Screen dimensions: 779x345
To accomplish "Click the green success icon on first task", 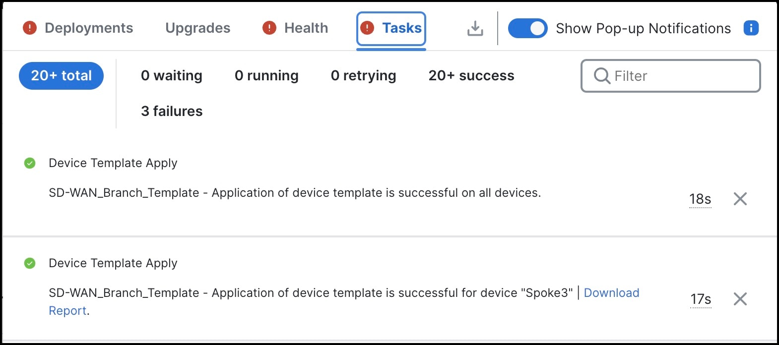I will tap(31, 163).
